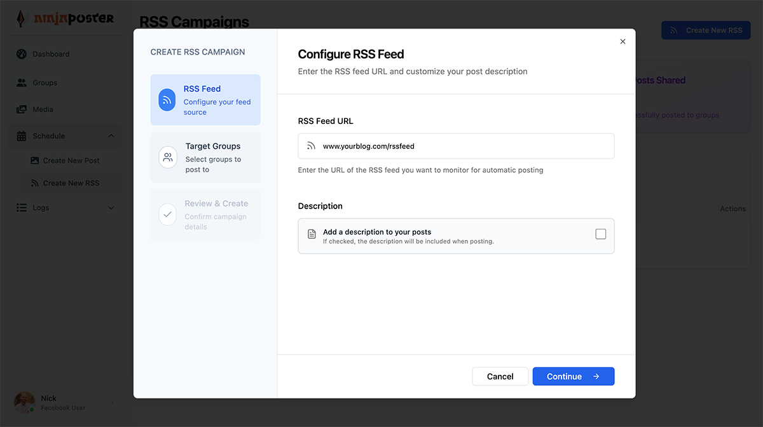The width and height of the screenshot is (763, 427).
Task: Click the Continue button
Action: 574,376
